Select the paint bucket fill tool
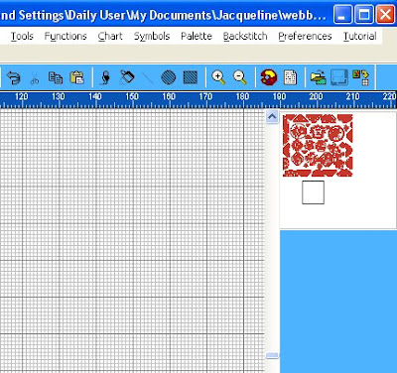Viewport: 397px width, 373px height. pos(127,77)
